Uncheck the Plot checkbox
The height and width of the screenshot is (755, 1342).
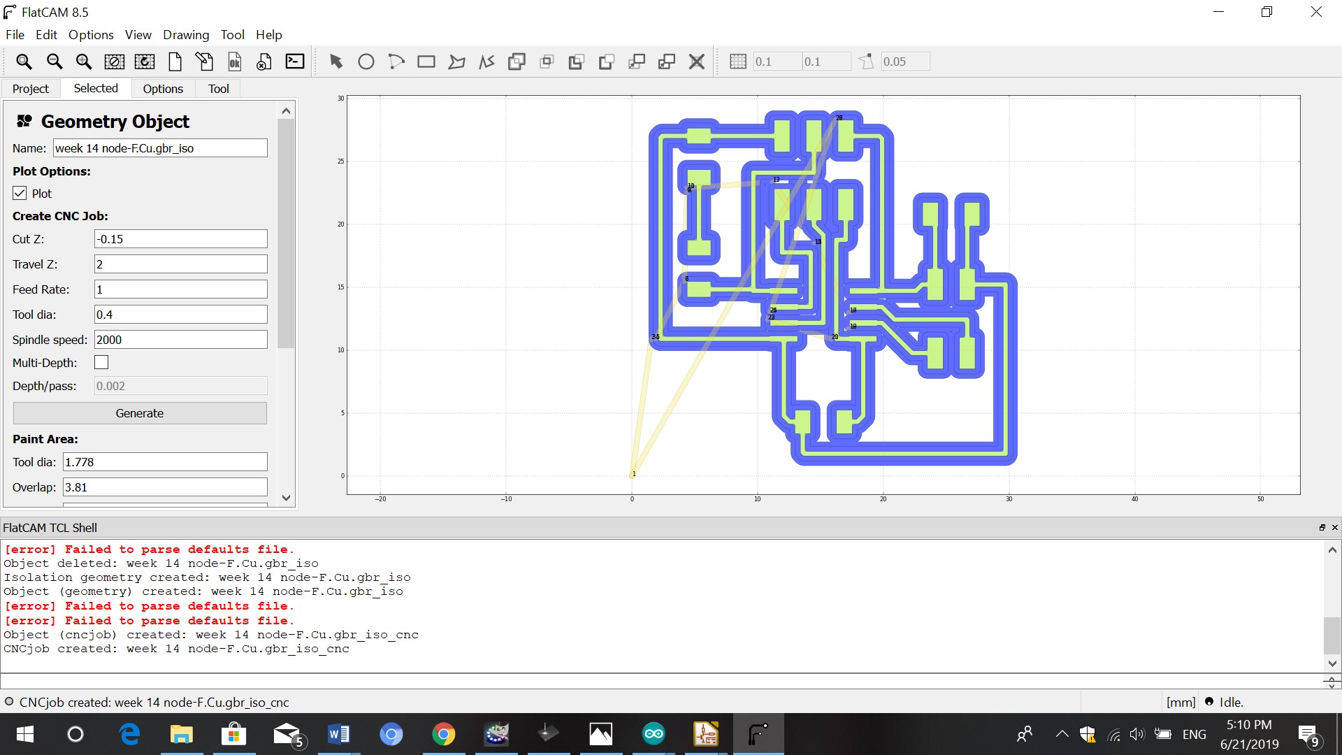pyautogui.click(x=20, y=194)
